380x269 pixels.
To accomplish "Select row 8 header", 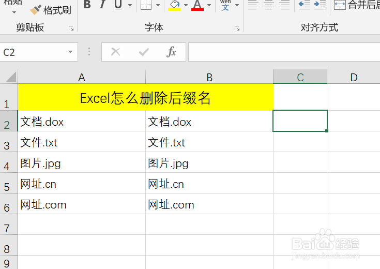I will [9, 245].
